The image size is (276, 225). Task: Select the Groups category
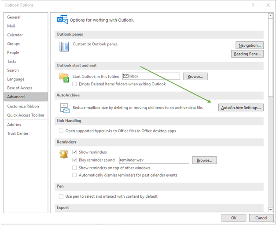click(26, 44)
